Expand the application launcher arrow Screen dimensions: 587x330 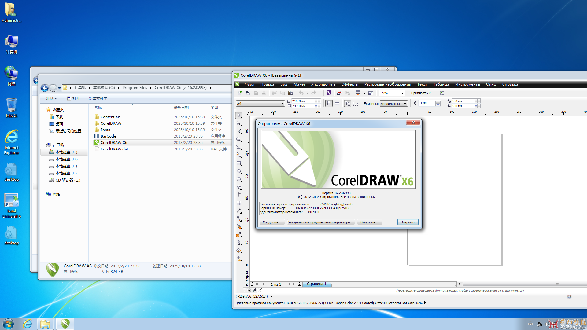(364, 93)
